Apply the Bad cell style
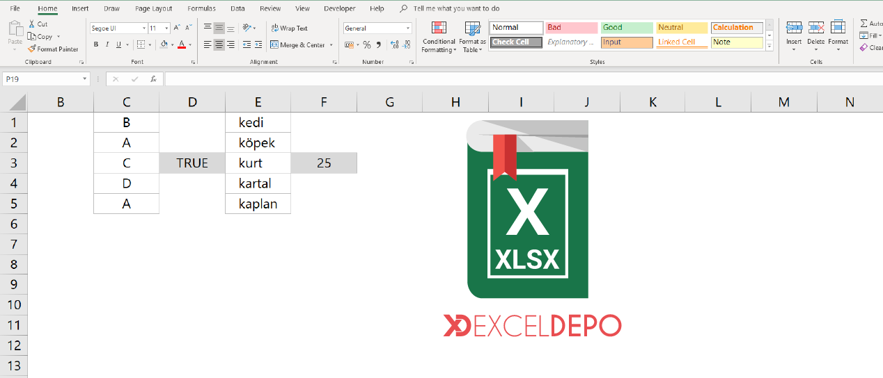Viewport: 883px width, 378px height. pyautogui.click(x=572, y=28)
